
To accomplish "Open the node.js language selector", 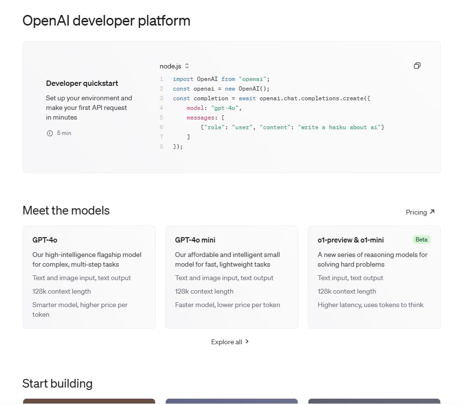I will (174, 66).
